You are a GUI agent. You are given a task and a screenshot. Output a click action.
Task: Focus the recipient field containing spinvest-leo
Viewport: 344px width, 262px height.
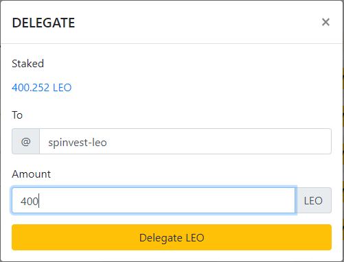(185, 141)
